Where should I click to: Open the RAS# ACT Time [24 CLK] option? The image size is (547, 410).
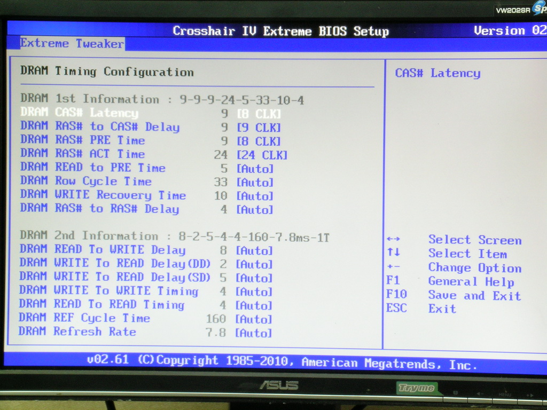click(x=262, y=155)
